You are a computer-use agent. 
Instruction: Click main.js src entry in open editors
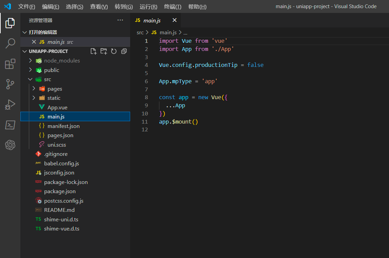tap(75, 42)
